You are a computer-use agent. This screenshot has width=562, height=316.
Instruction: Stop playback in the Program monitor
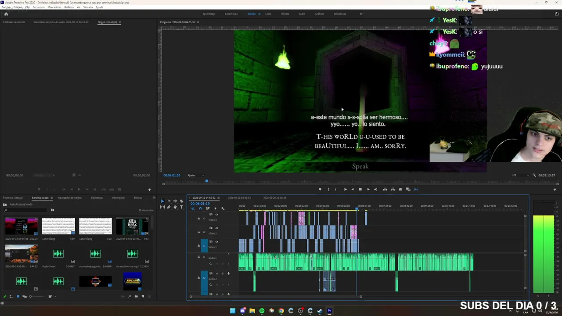pyautogui.click(x=360, y=189)
